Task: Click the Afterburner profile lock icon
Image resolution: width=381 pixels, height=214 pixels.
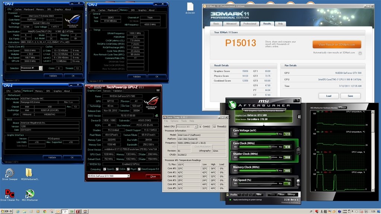Action: click(227, 195)
